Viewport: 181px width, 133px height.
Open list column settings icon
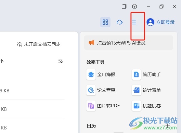point(60,61)
